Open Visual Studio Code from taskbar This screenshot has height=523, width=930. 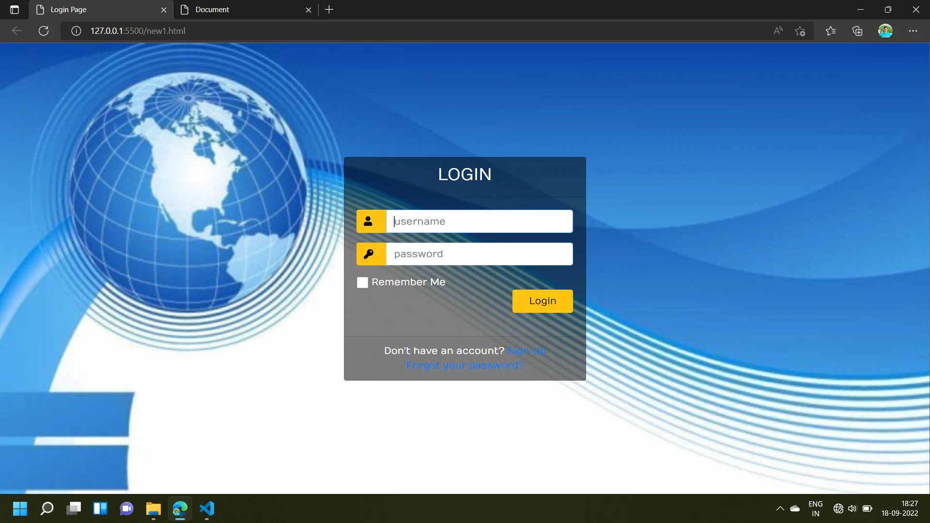207,508
